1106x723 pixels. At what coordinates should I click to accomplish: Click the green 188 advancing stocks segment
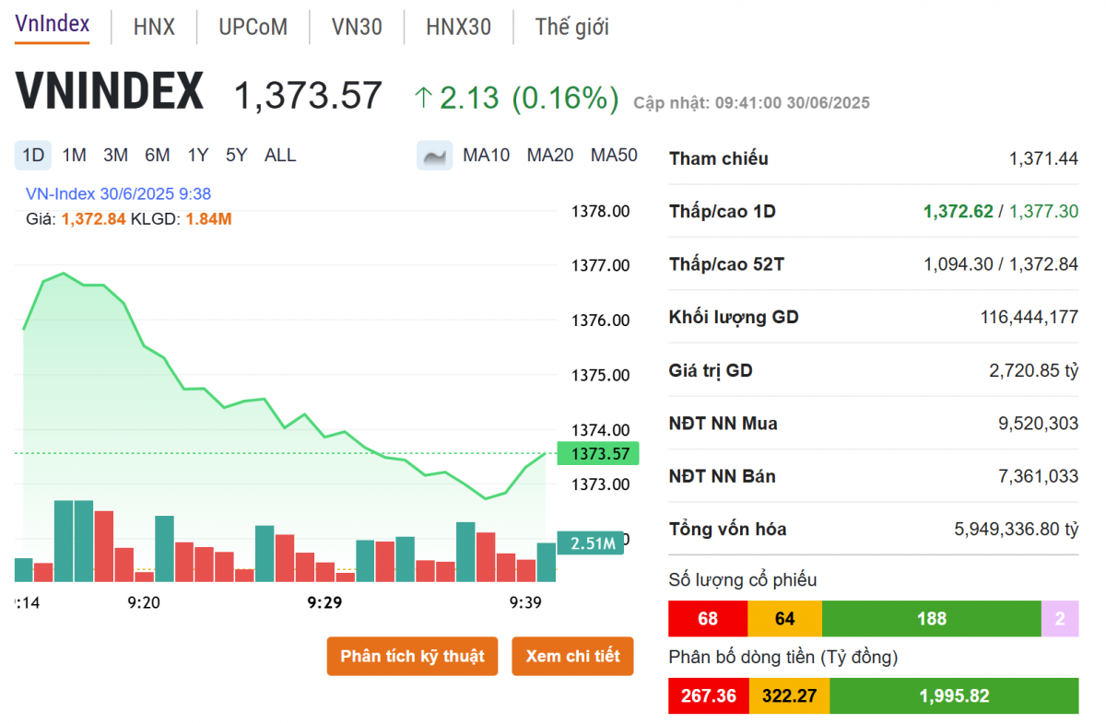pyautogui.click(x=932, y=618)
